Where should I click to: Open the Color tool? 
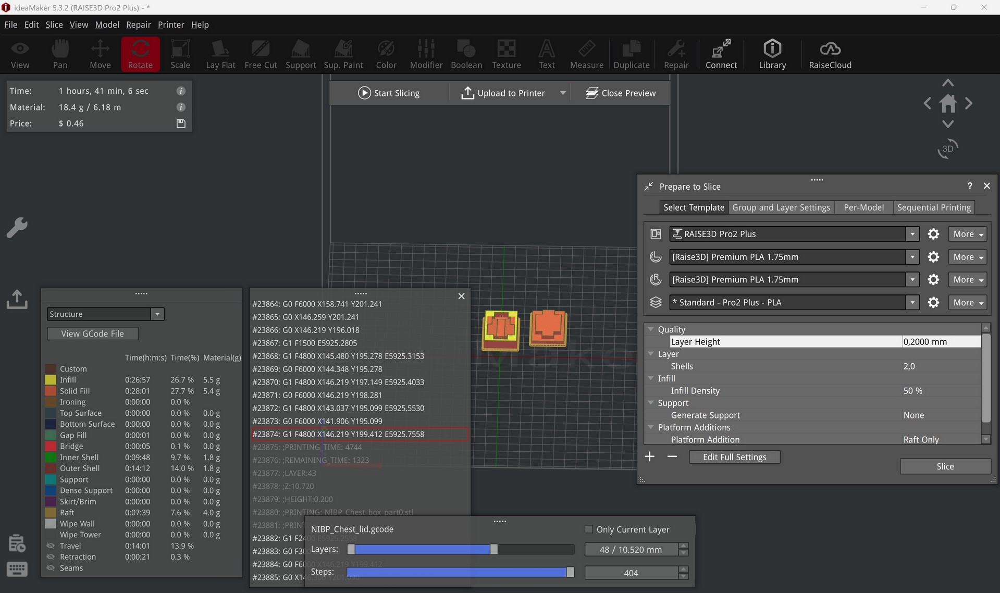point(386,54)
